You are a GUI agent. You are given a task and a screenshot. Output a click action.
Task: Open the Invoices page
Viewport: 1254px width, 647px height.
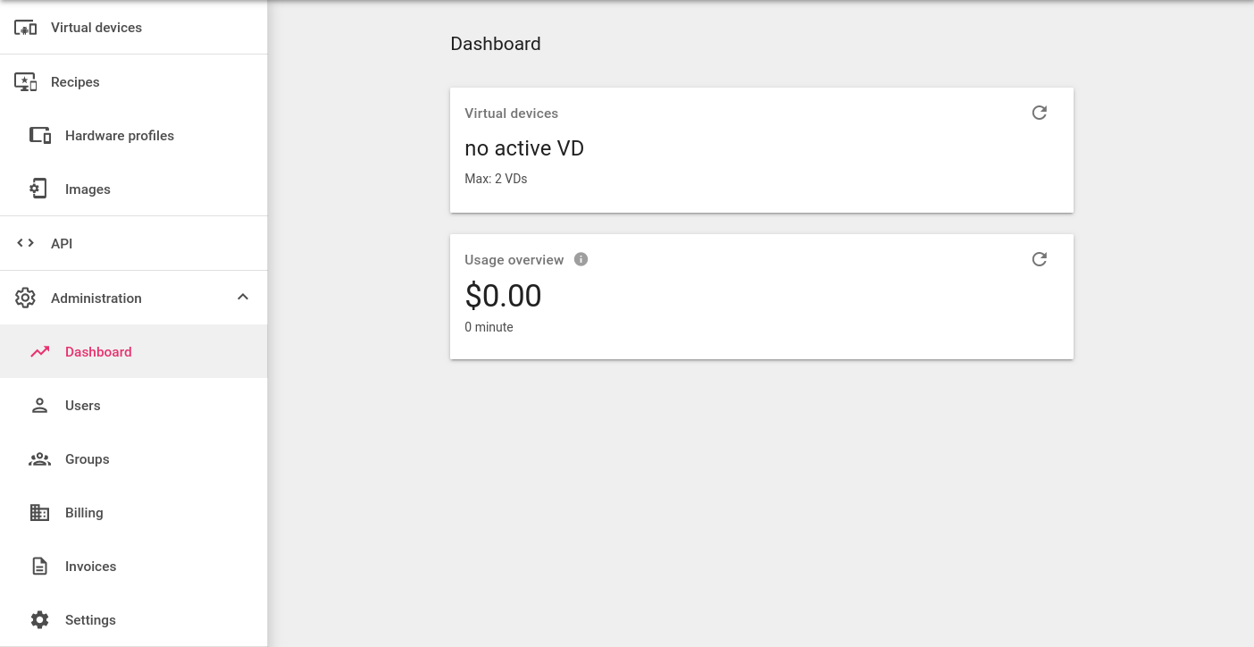90,566
